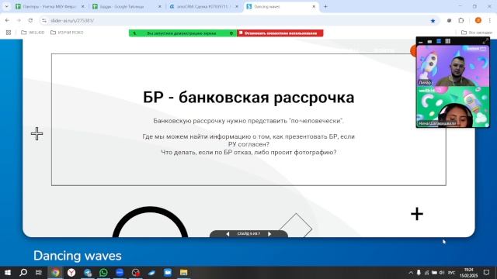Viewport: 497px width, 279px height.
Task: Click the Chrome taskbar icon
Action: (x=55, y=272)
